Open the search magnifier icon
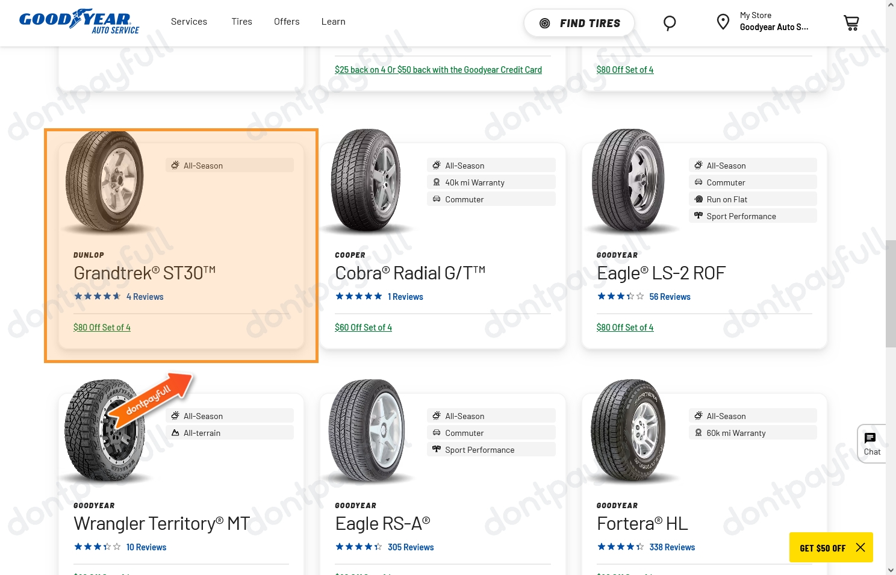896x575 pixels. coord(670,23)
